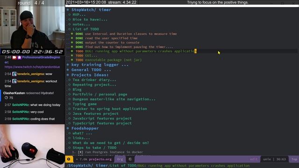Image resolution: width=299 pixels, height=168 pixels.
Task: Select 'Steps to take / TODO' subheading
Action: click(x=94, y=148)
